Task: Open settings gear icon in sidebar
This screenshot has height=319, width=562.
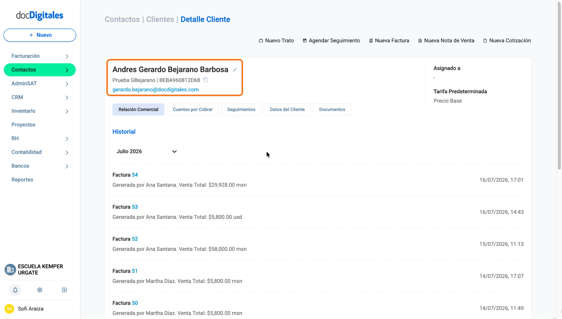Action: 40,290
